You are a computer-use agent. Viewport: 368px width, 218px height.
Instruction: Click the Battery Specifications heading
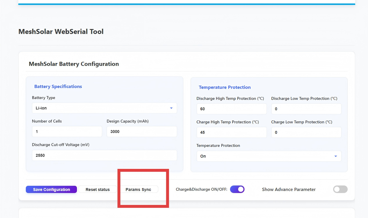[x=58, y=87]
